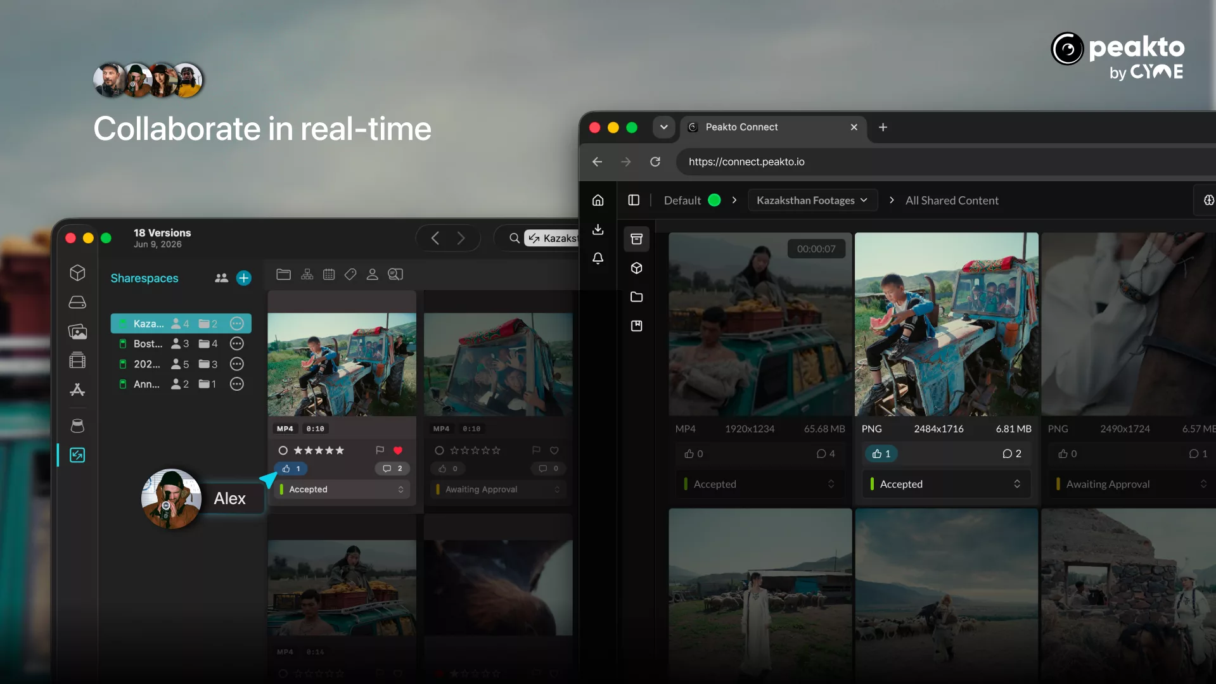Toggle heart on the second dimmed MP4 card
Screen dimensions: 1216x684
[x=554, y=450]
